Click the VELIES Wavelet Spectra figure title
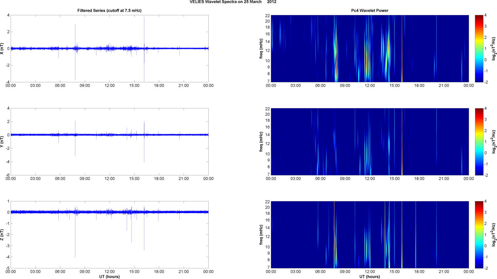 point(233,2)
